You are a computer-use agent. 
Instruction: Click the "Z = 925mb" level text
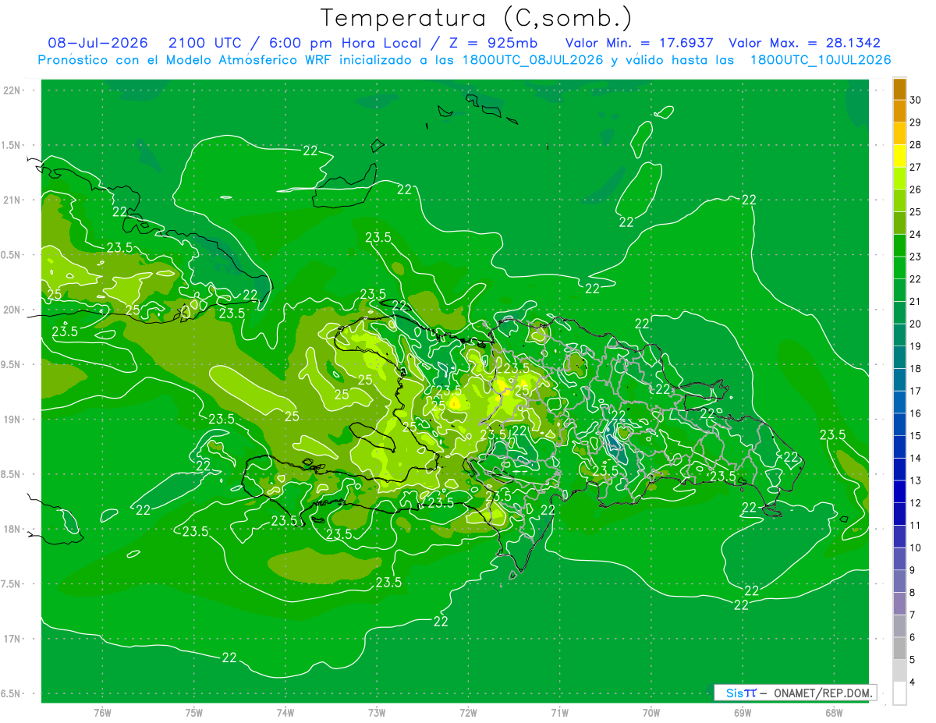[x=492, y=43]
